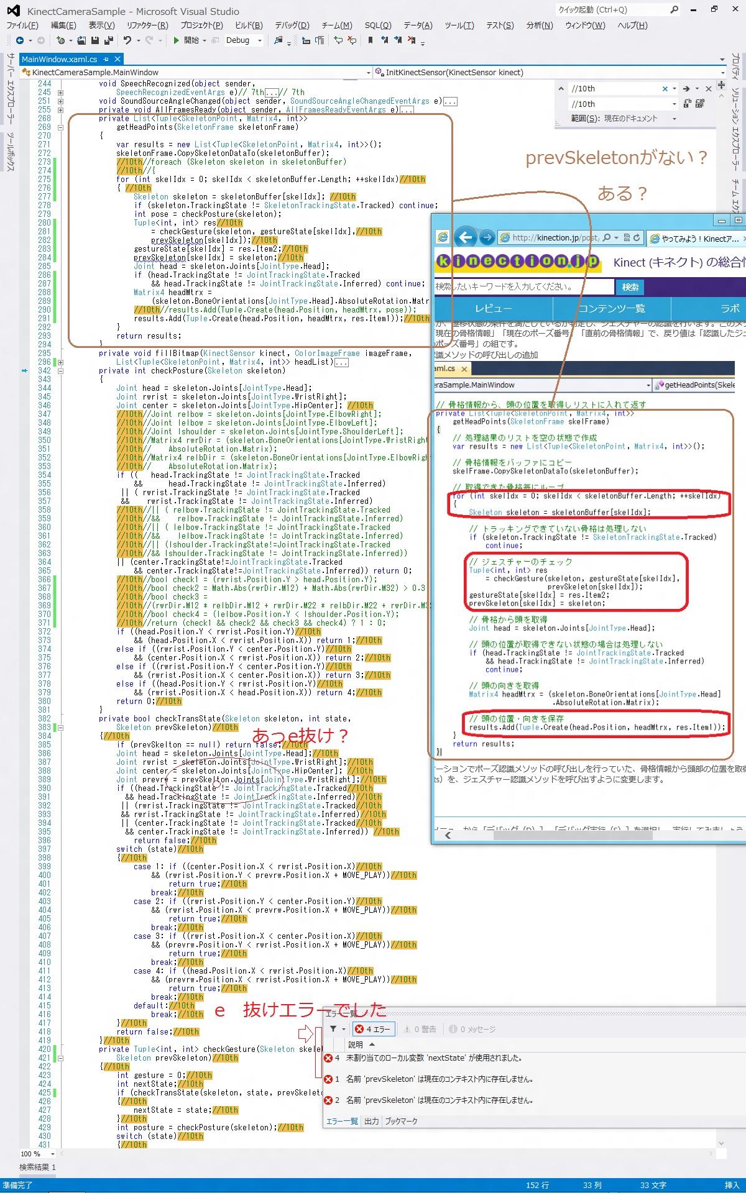Screen dimensions: 746x1193
Task: Click the New Project toolbar icon
Action: tap(60, 40)
